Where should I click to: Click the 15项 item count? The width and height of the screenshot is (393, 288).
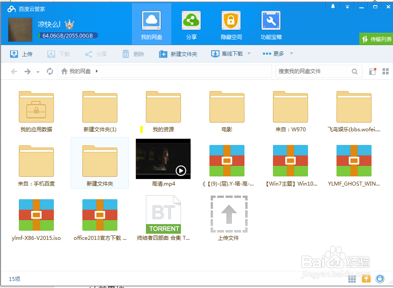tap(14, 279)
